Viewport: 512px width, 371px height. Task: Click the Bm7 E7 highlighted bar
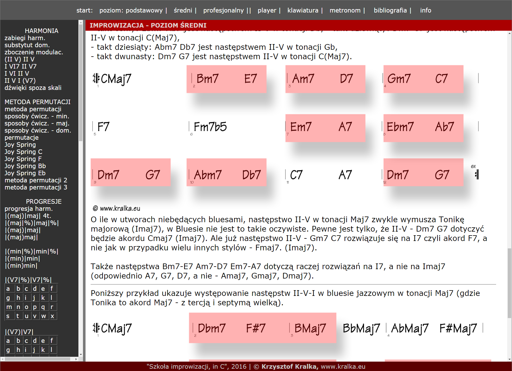226,79
